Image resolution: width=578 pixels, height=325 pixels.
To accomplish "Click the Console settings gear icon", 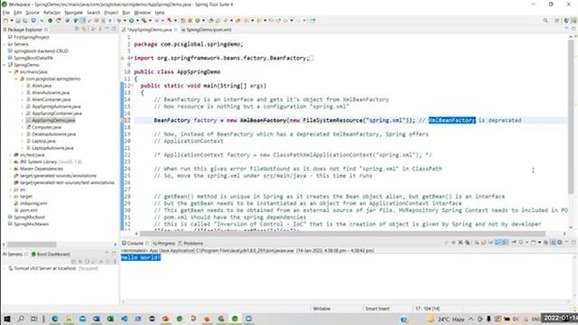I will tap(560, 243).
